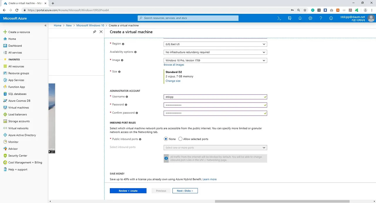Click the Cost Management + Billing icon

point(5,162)
